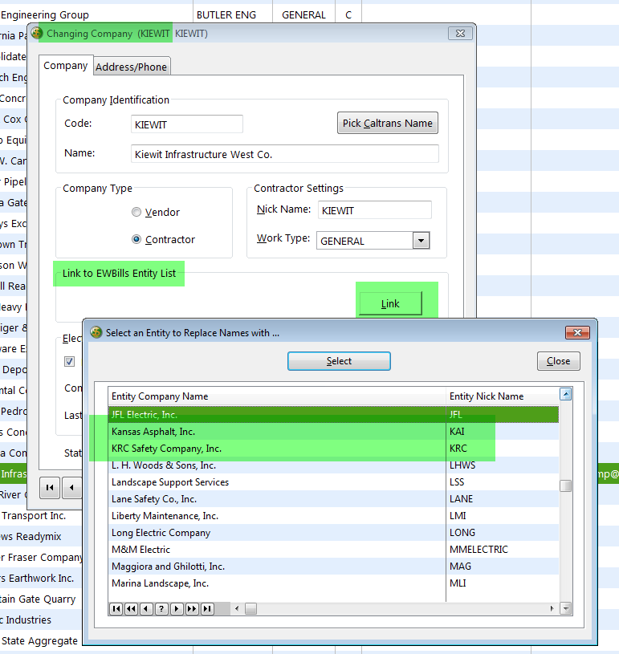The width and height of the screenshot is (619, 654).
Task: Click the entity list horizontal scrollbar thumb
Action: pyautogui.click(x=250, y=609)
